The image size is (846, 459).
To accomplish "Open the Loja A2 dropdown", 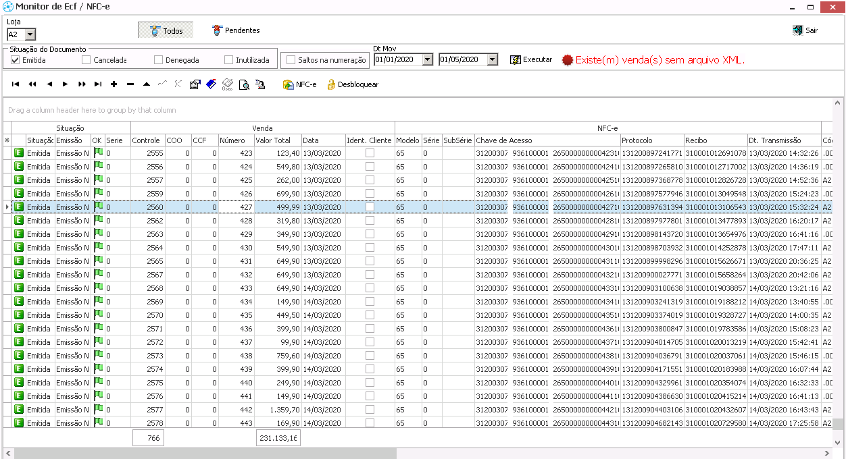I will 30,34.
